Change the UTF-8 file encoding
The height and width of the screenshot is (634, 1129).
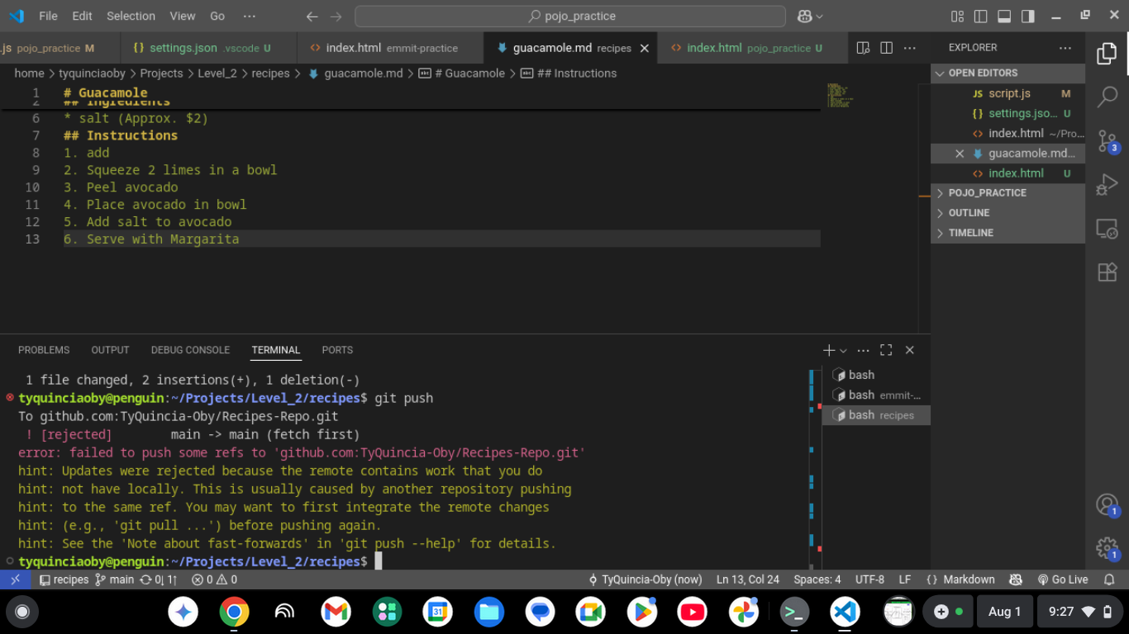pyautogui.click(x=869, y=580)
